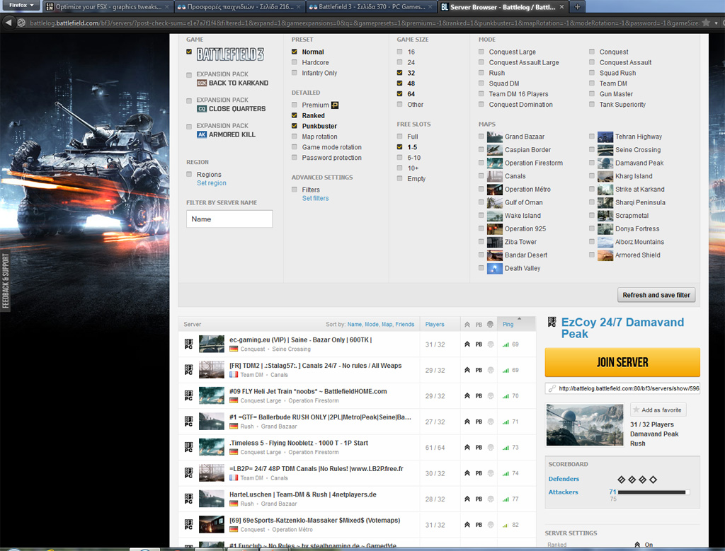Image resolution: width=725 pixels, height=551 pixels.
Task: Open the Firefox menu dropdown
Action: pyautogui.click(x=21, y=5)
